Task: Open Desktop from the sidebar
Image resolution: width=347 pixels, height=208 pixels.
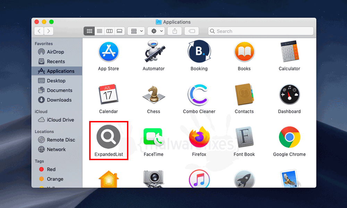Action: click(57, 81)
